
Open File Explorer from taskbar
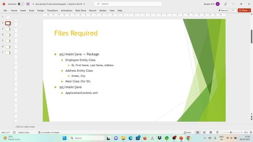(x=123, y=138)
